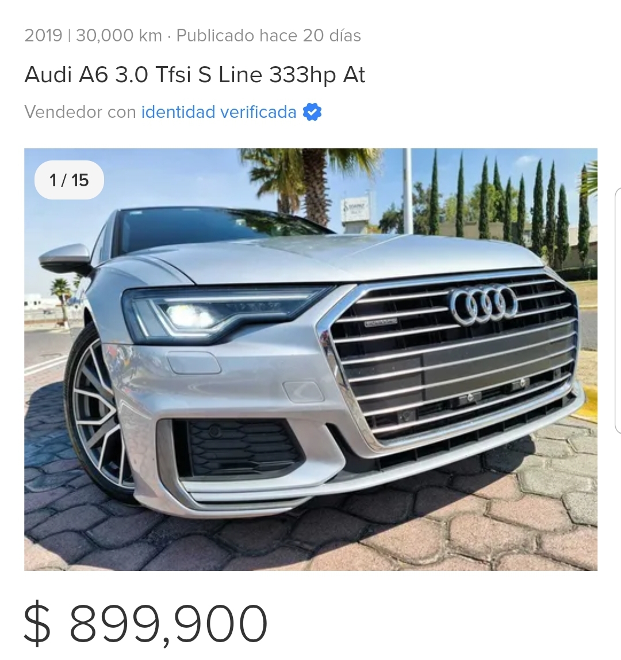Select the "Audi A6 3.0 Tfsi S Line" title
The height and width of the screenshot is (660, 621).
pyautogui.click(x=194, y=75)
